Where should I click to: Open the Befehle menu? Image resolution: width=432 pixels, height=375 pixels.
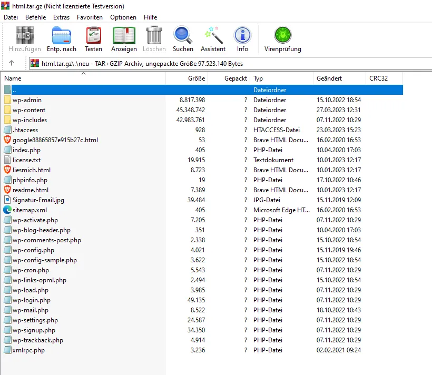35,17
